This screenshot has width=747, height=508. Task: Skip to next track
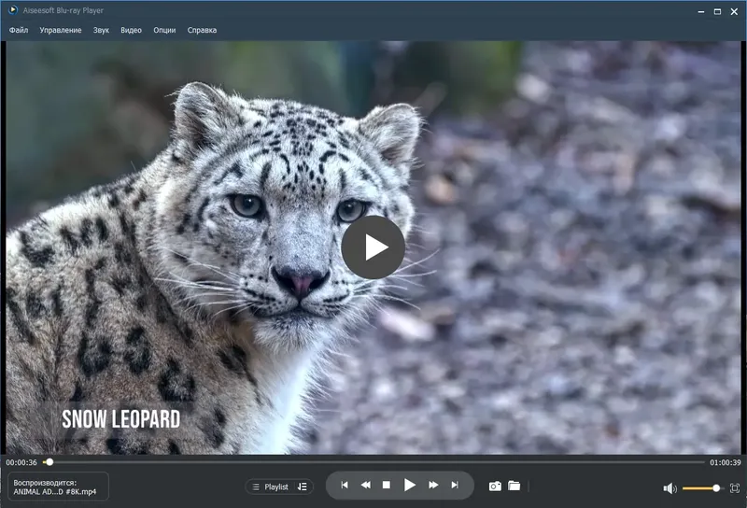(x=455, y=486)
